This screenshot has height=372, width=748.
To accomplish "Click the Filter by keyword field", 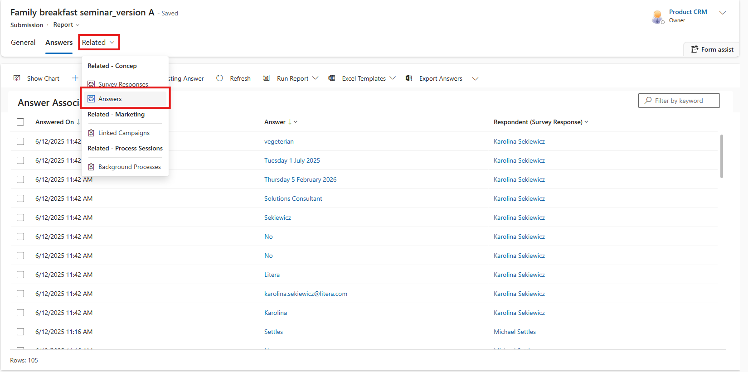I will [x=679, y=101].
